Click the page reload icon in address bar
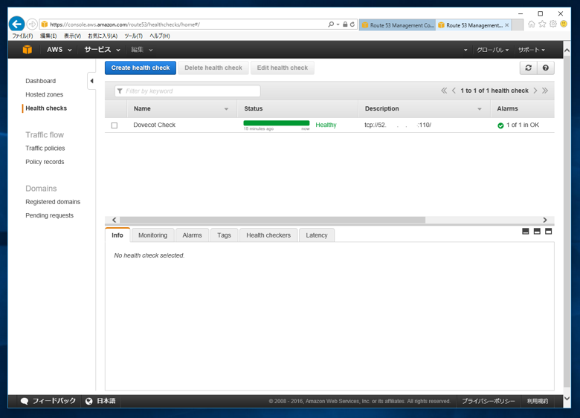 point(352,25)
